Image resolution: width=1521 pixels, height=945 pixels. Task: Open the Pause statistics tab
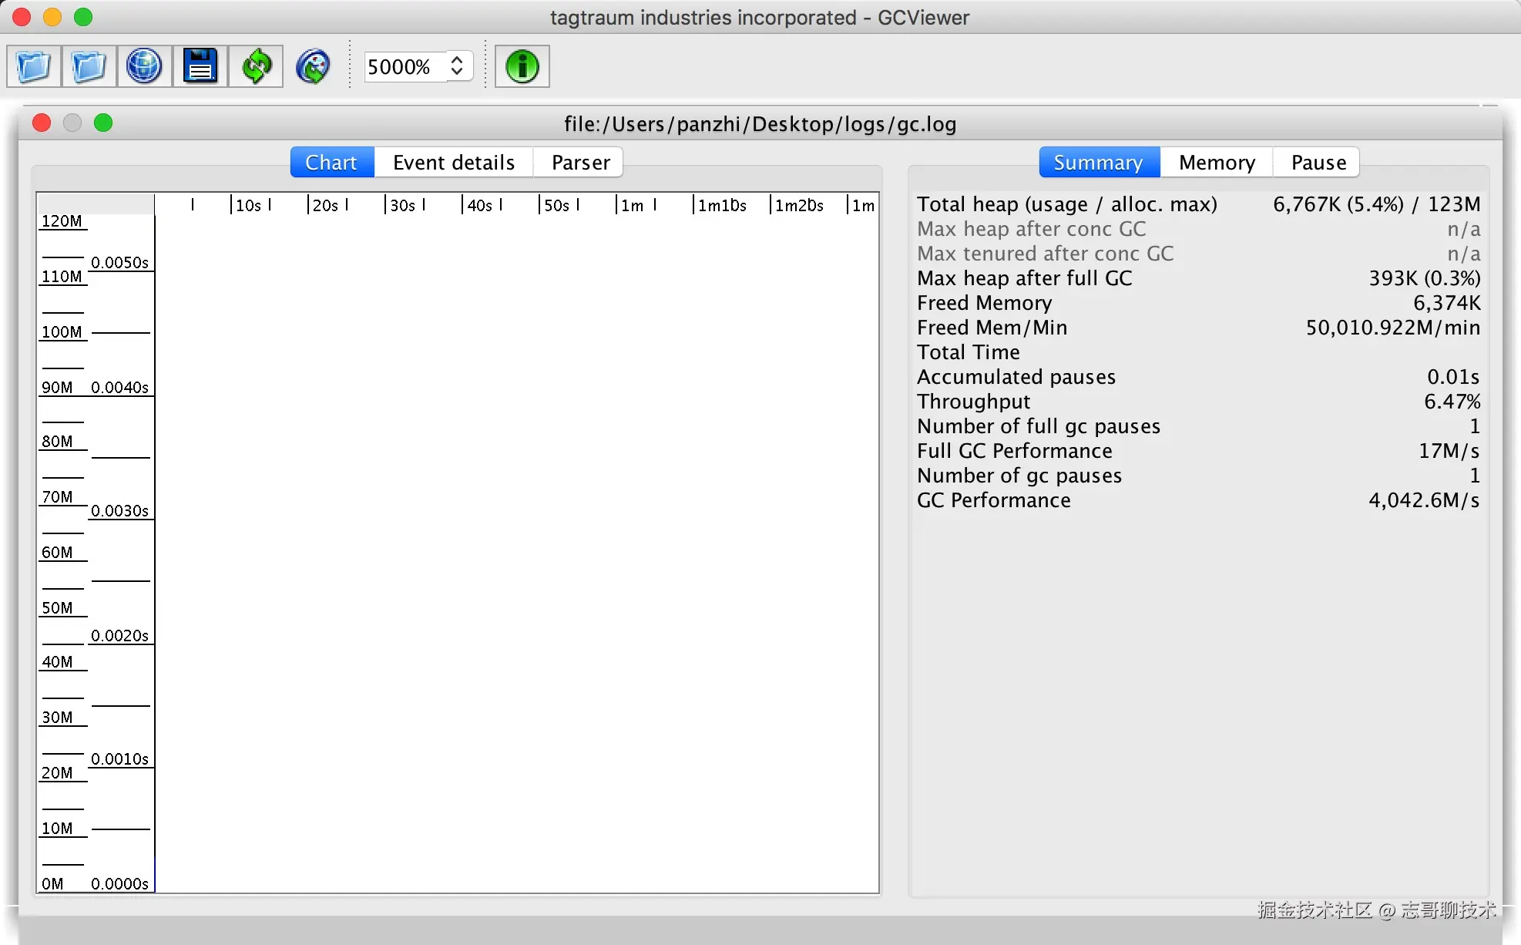[x=1318, y=163]
